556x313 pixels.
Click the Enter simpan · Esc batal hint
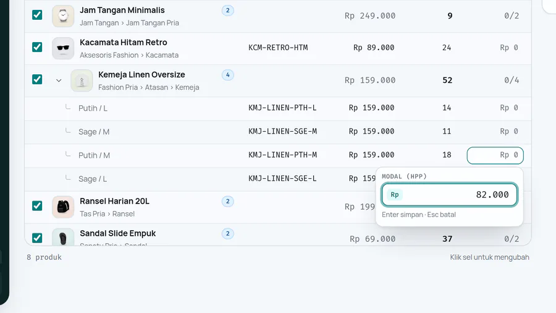click(x=419, y=215)
